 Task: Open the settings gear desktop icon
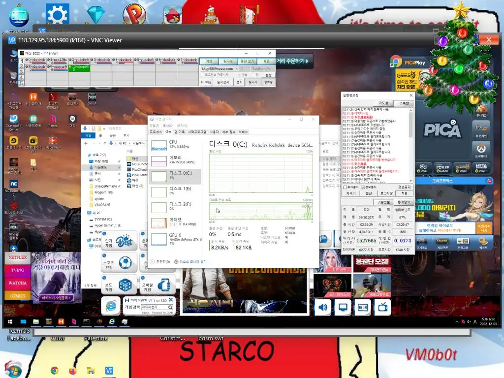[58, 14]
